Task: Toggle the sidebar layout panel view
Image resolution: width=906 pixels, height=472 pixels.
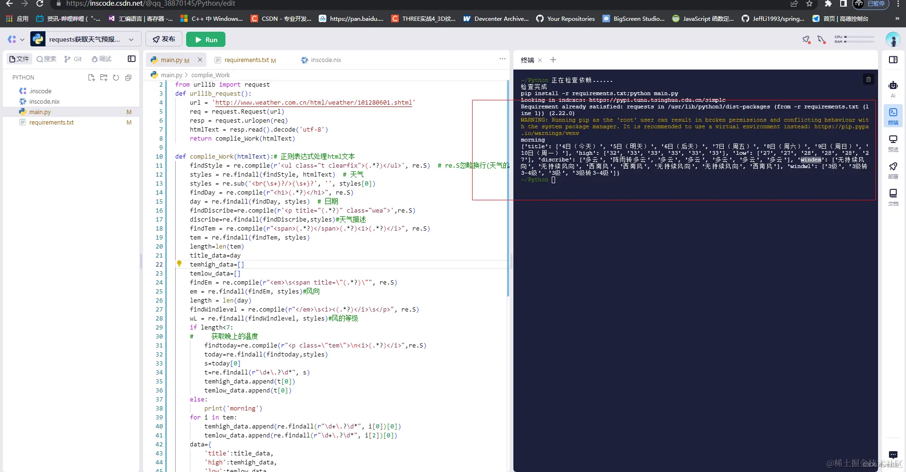Action: tap(131, 59)
